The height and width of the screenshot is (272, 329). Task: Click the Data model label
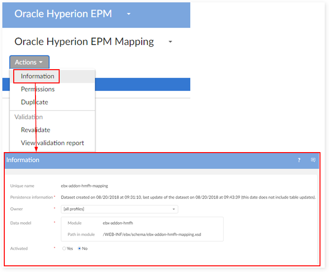(21, 223)
